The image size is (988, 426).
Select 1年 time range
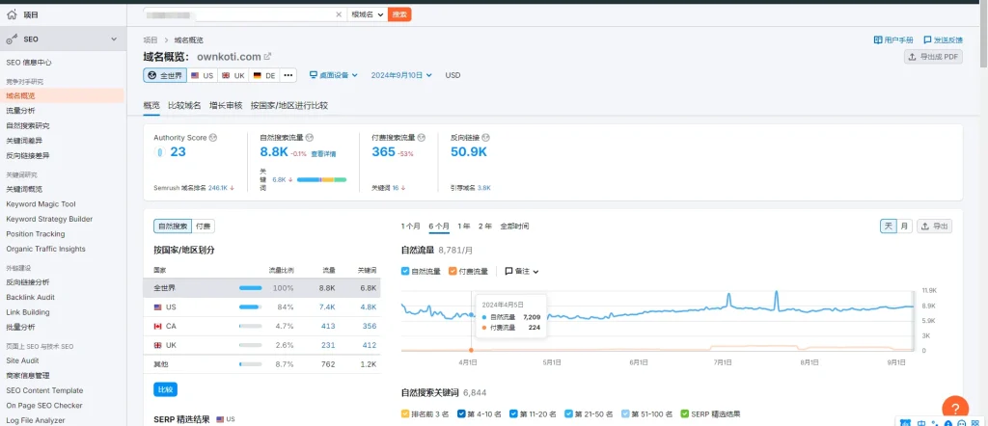click(464, 226)
